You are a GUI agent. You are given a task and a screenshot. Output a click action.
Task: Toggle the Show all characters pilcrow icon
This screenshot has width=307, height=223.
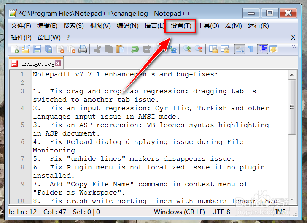[250, 49]
